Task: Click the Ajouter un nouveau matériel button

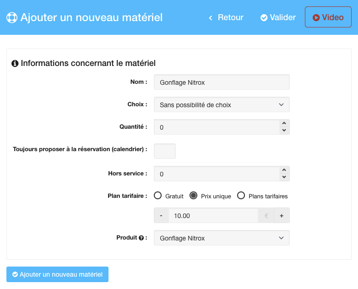Action: [x=57, y=274]
